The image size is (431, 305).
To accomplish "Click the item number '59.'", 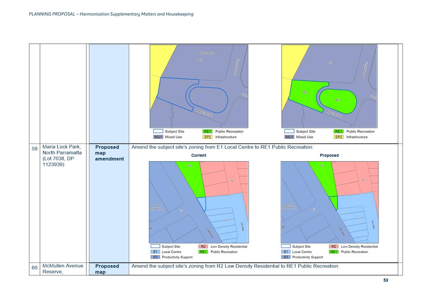I will click(x=35, y=149).
